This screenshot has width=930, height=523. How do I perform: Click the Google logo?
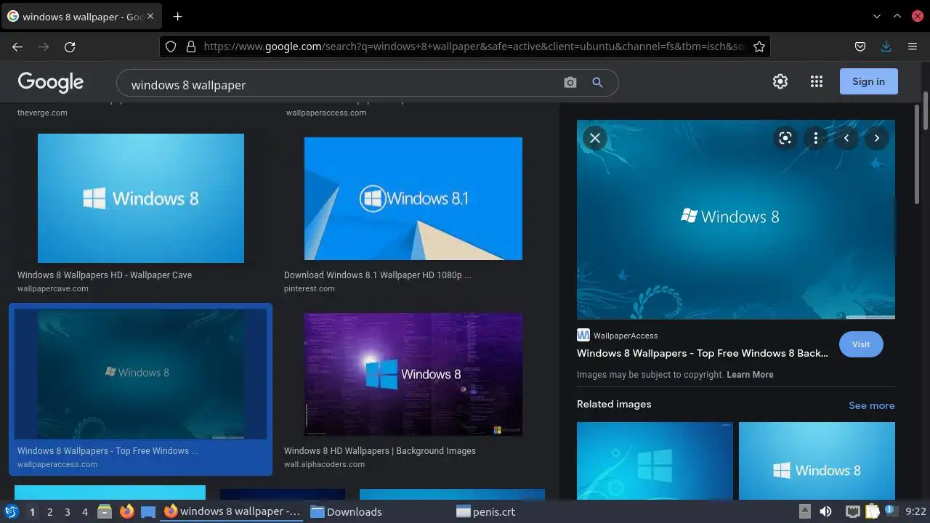click(51, 82)
